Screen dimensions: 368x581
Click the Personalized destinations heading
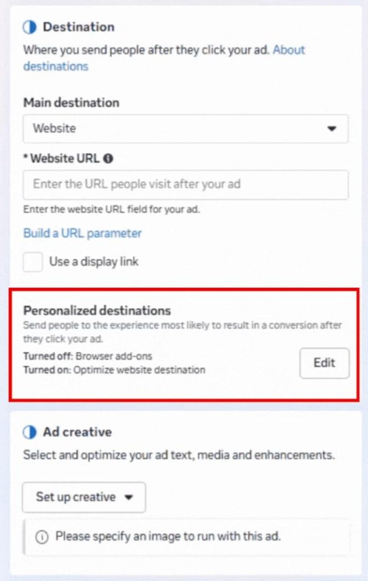pos(97,310)
